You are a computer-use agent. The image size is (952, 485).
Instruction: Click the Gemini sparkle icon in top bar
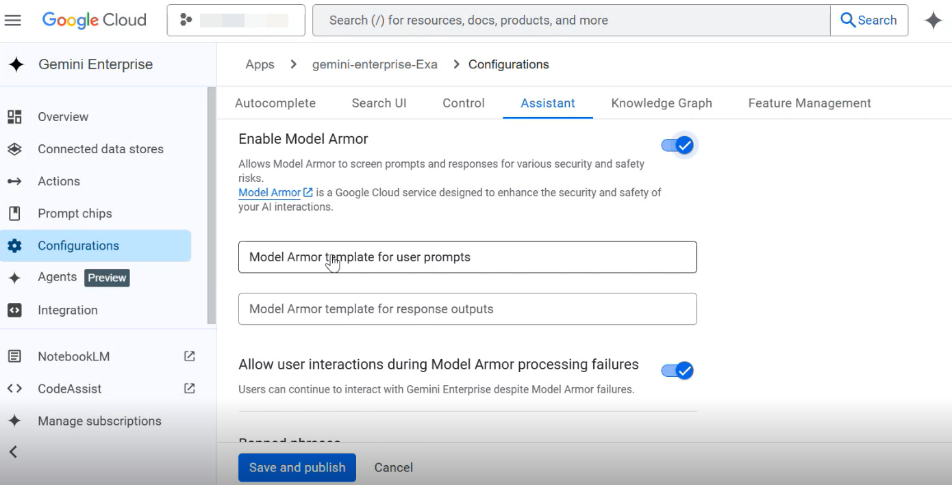point(933,21)
